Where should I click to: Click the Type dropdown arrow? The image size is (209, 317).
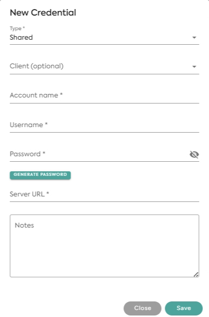(194, 38)
